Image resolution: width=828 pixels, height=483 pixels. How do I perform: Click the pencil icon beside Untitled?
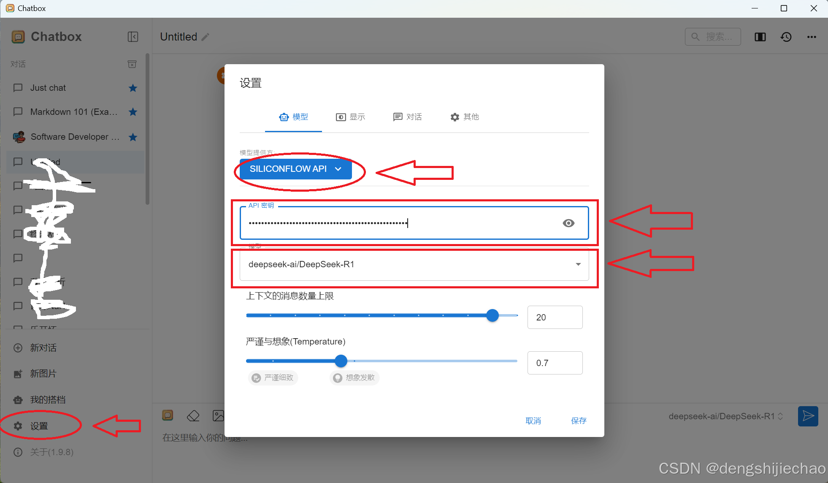pos(206,37)
